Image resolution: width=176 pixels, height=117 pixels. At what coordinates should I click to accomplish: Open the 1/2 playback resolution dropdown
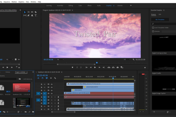(127, 59)
